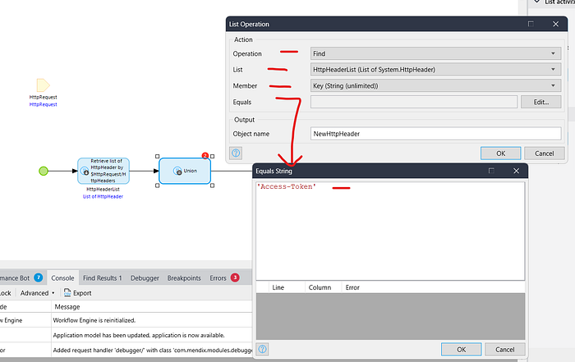Open help in Equals String dialog
Image resolution: width=575 pixels, height=362 pixels.
[262, 349]
